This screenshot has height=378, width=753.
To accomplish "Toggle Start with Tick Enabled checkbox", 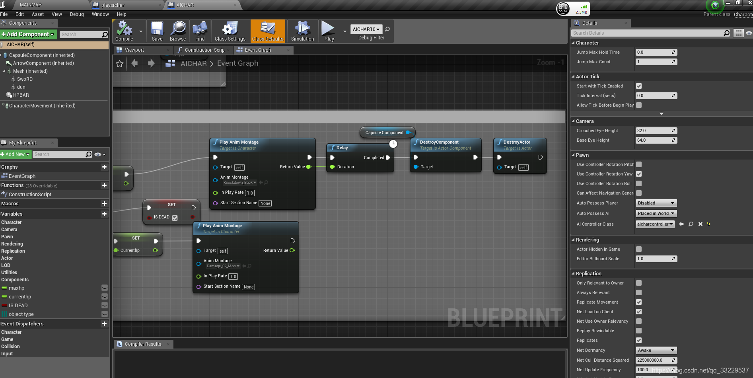I will 639,86.
